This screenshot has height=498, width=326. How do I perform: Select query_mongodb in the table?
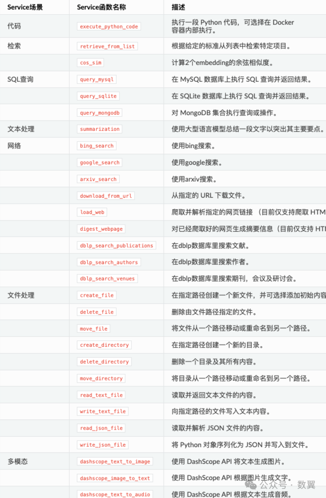(x=100, y=113)
